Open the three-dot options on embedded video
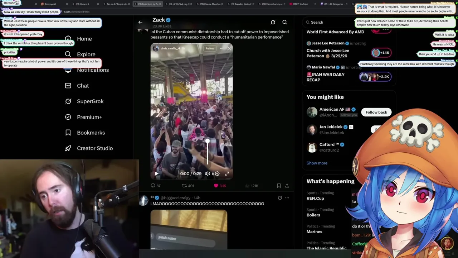Viewport: 458px width, 258px height. 221,48
